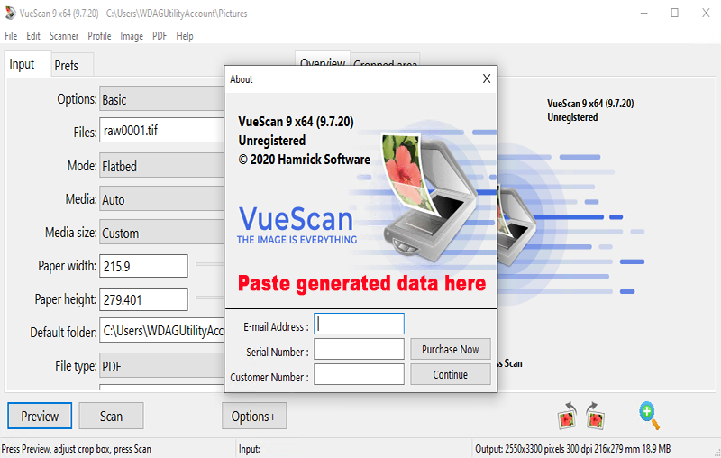The height and width of the screenshot is (458, 721).
Task: Open the File type dropdown set to PDF
Action: click(x=162, y=365)
